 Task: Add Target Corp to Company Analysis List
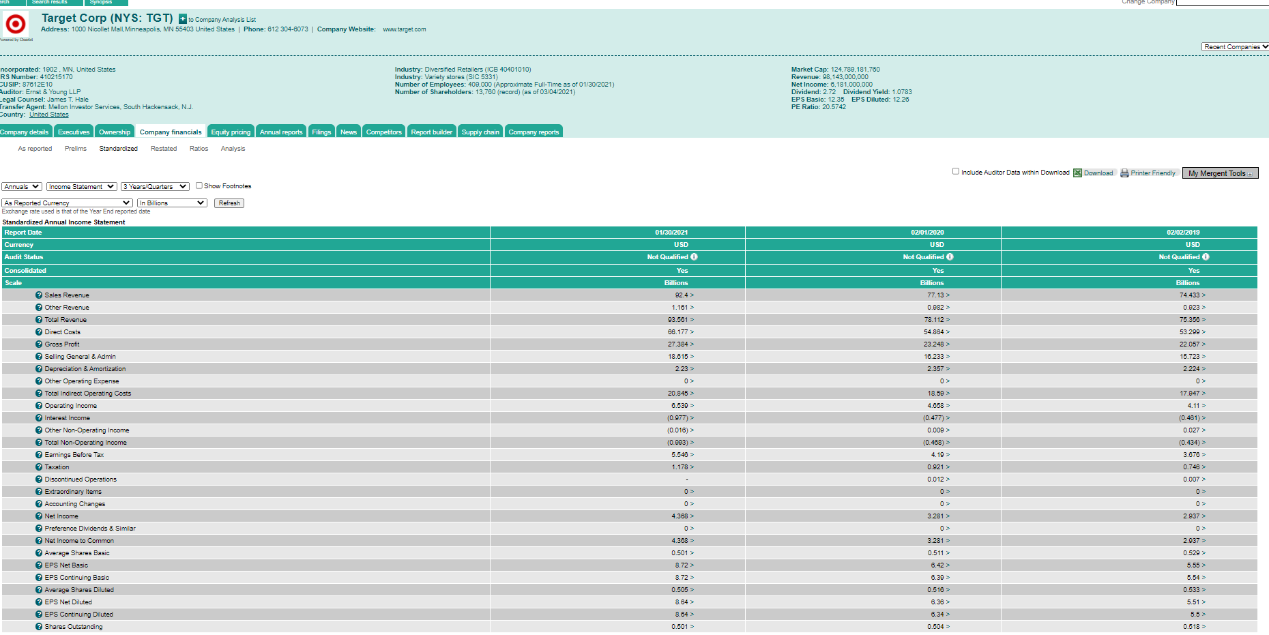183,19
